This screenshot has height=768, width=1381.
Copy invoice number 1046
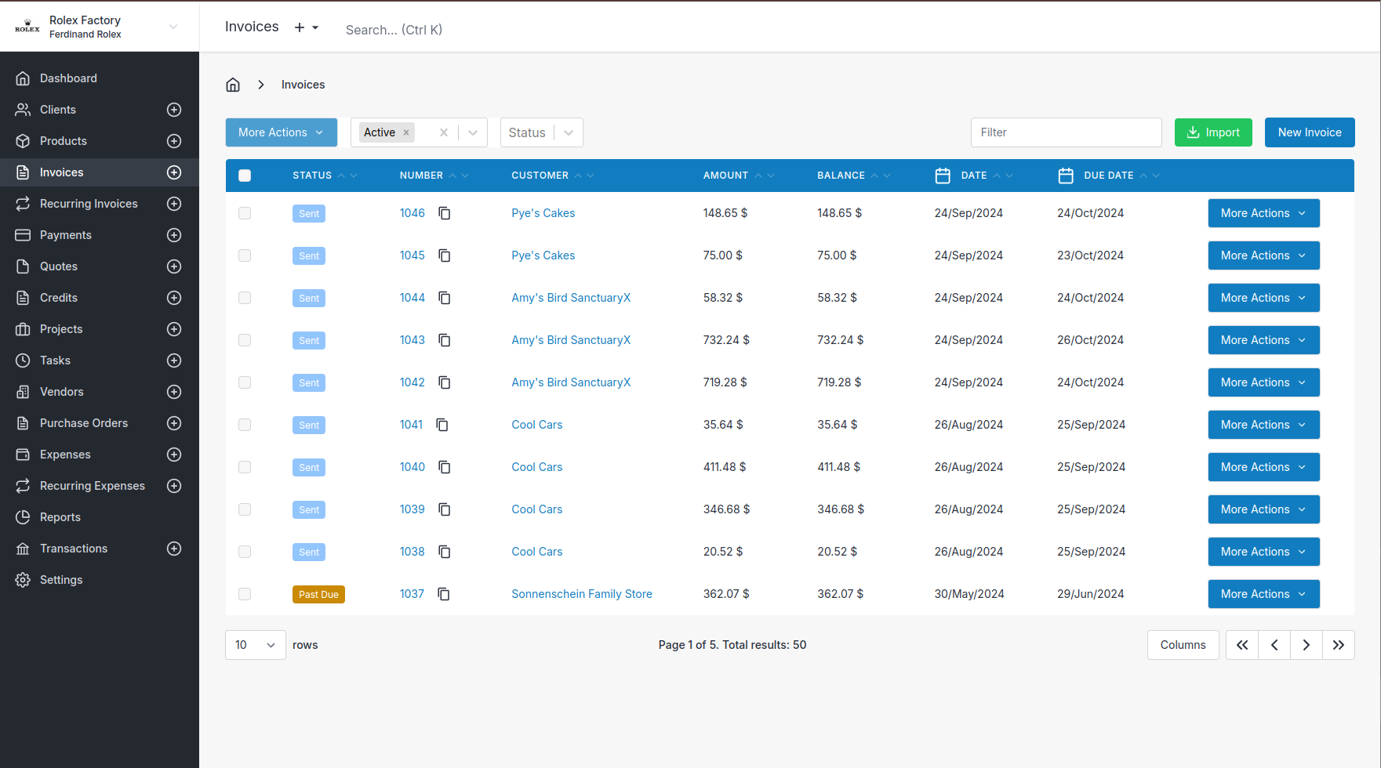point(445,213)
